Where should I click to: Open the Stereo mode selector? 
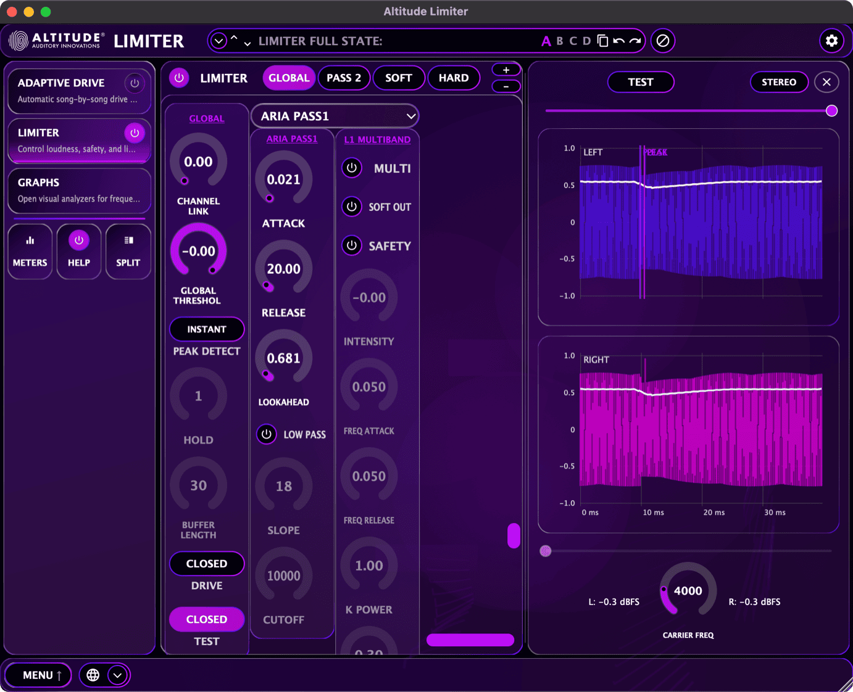(x=780, y=82)
